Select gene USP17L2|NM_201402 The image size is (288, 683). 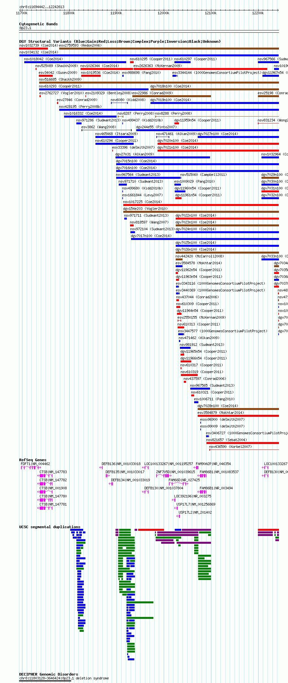click(x=195, y=512)
